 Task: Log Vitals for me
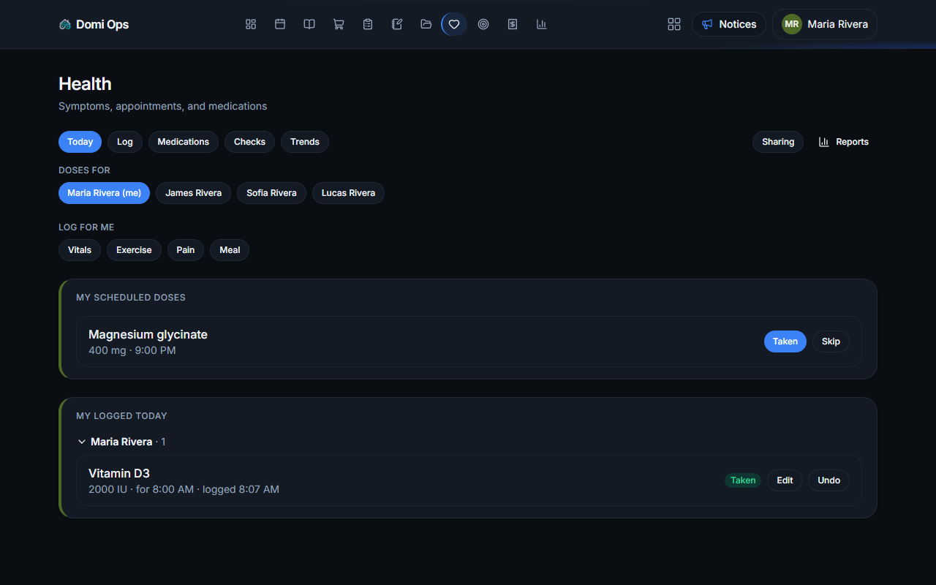click(80, 250)
